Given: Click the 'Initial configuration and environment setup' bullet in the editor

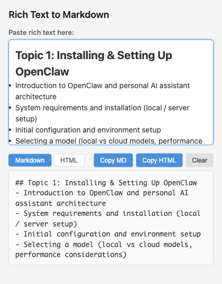Looking at the screenshot, I should click(x=88, y=130).
